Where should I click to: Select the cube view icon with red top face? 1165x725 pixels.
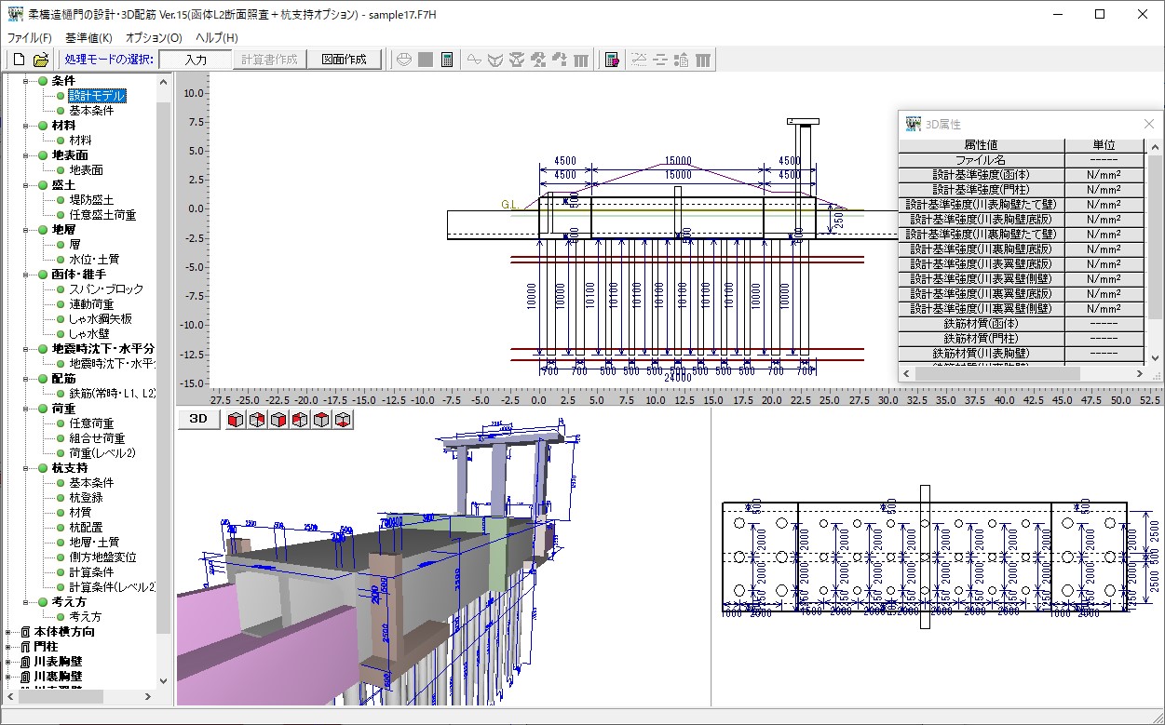point(322,419)
